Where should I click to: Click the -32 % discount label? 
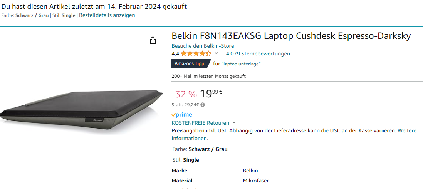(x=184, y=94)
